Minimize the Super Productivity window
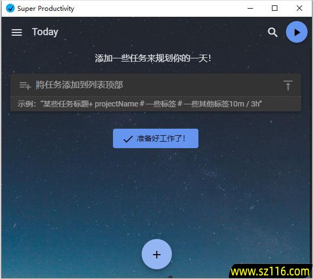This screenshot has height=279, width=313. tap(250, 9)
